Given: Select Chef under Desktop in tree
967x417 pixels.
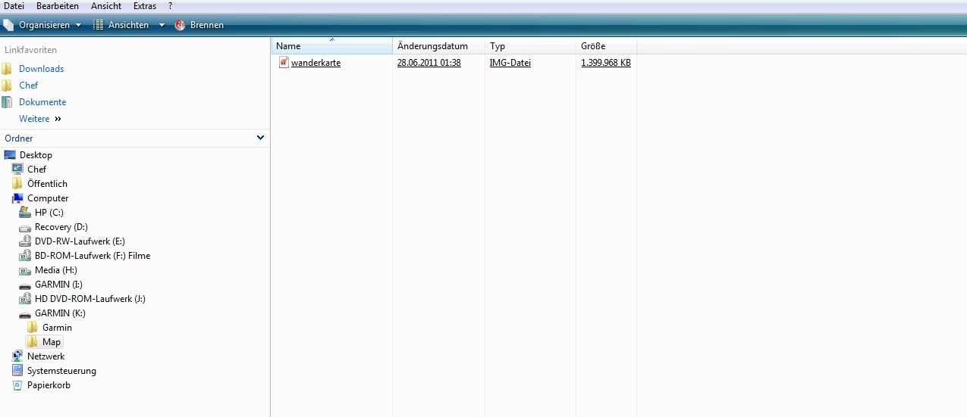Looking at the screenshot, I should coord(36,170).
